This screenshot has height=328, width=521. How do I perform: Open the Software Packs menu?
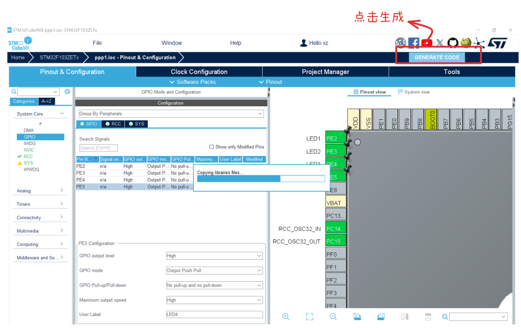tap(193, 82)
